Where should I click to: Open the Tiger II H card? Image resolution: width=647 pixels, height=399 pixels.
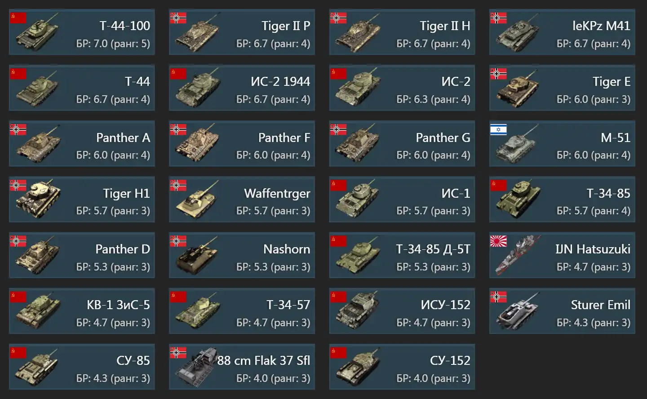coord(402,32)
